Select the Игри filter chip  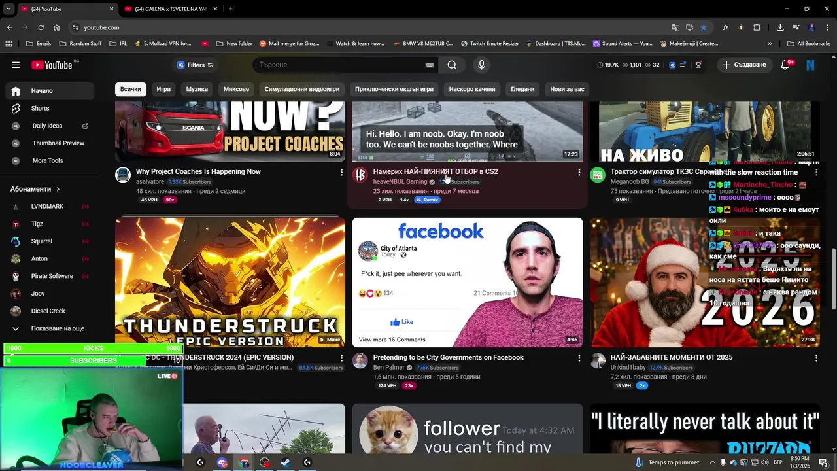[163, 89]
